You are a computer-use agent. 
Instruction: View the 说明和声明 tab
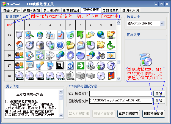pos(130,10)
